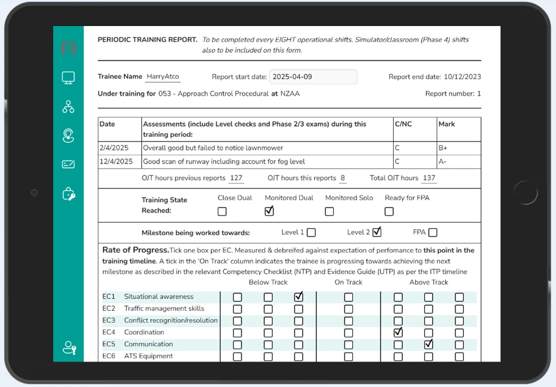556x387 pixels.
Task: Uncheck the Monitored Dual checkbox
Action: (x=269, y=211)
